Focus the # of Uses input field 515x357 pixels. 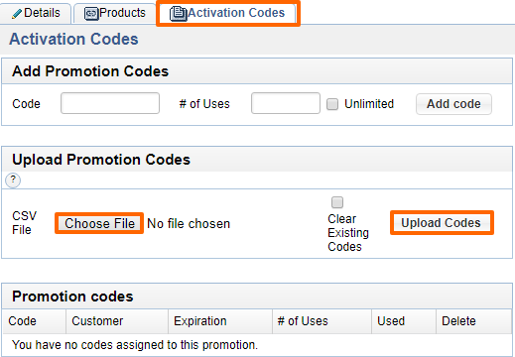(x=286, y=103)
